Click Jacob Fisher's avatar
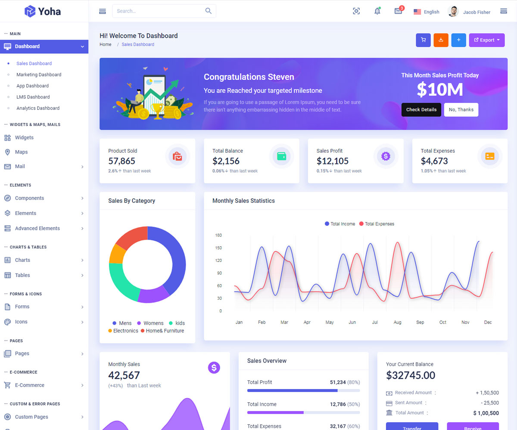517x430 pixels. point(453,12)
